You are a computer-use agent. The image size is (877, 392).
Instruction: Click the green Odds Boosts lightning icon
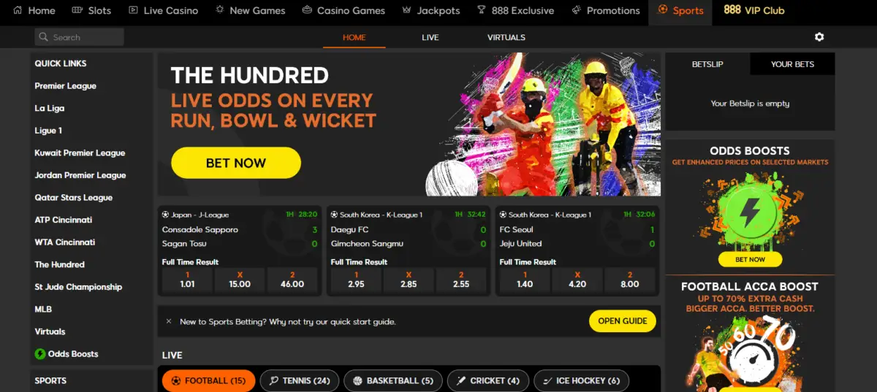(40, 354)
